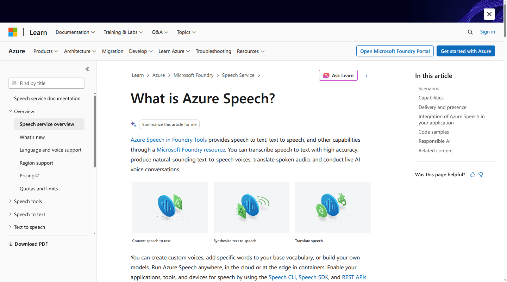Image resolution: width=507 pixels, height=282 pixels.
Task: Open the Resources menu
Action: coord(251,51)
